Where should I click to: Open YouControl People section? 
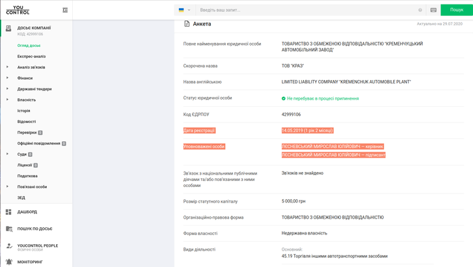[37, 247]
